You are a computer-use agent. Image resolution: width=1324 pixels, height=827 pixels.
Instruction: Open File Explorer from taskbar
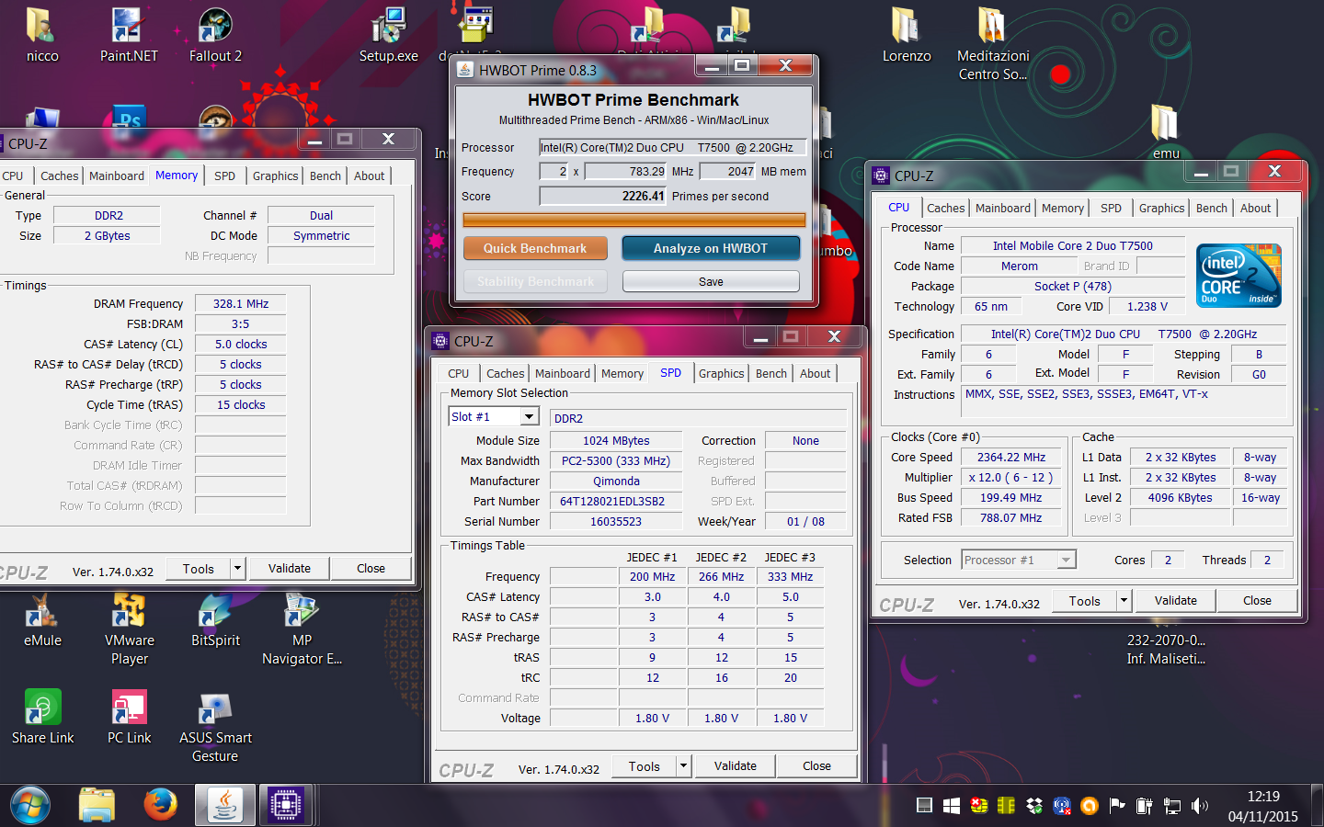coord(97,806)
